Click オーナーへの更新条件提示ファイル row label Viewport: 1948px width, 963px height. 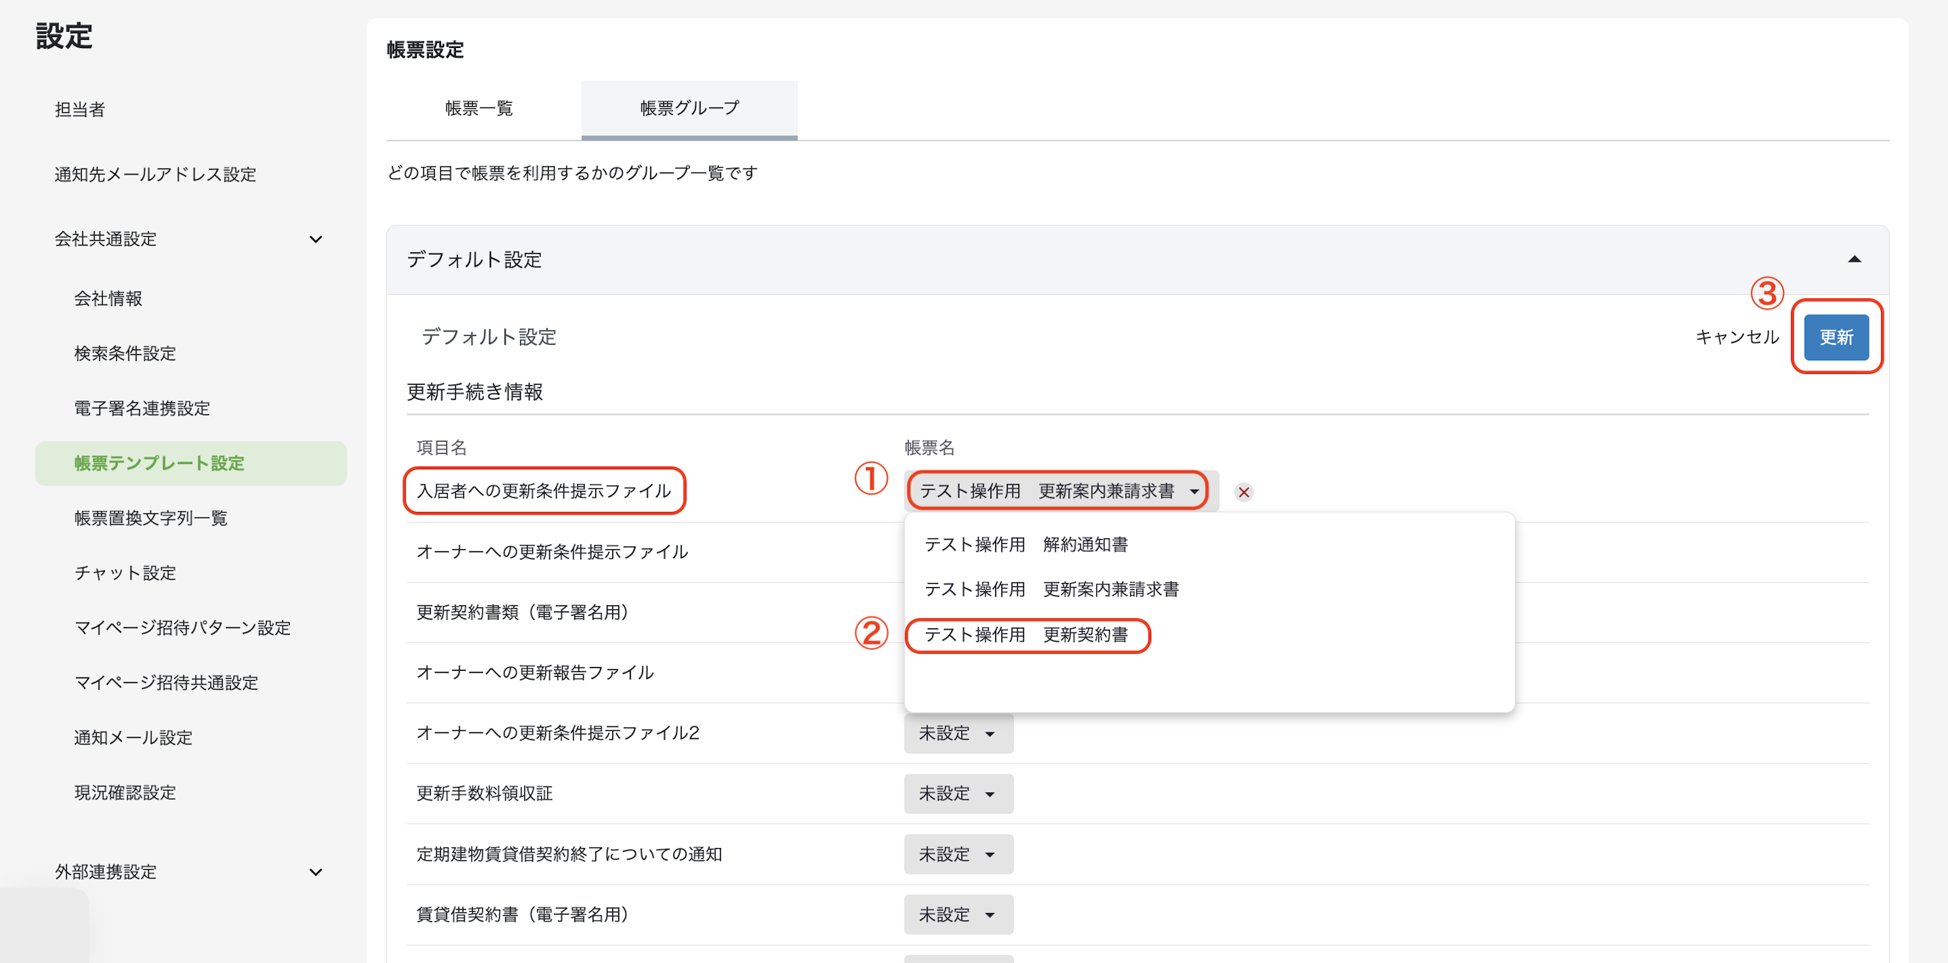pyautogui.click(x=552, y=552)
